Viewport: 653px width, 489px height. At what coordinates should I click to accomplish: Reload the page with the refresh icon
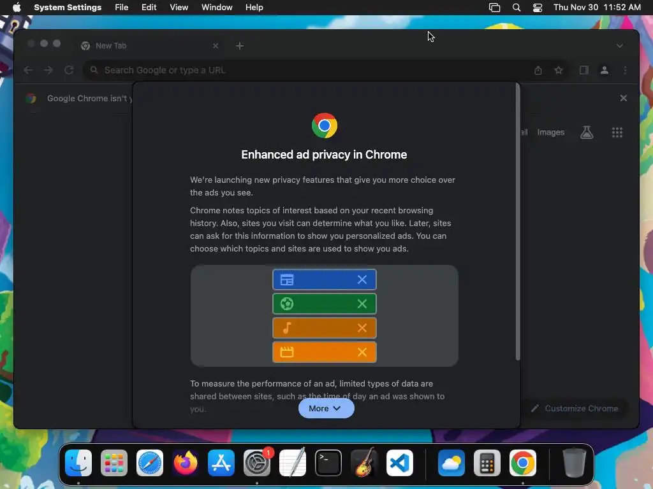[69, 70]
